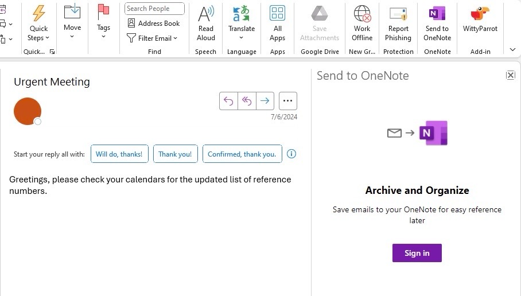Open the Address Book
The height and width of the screenshot is (296, 521).
[x=154, y=24]
